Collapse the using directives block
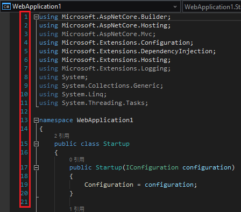 click(36, 17)
